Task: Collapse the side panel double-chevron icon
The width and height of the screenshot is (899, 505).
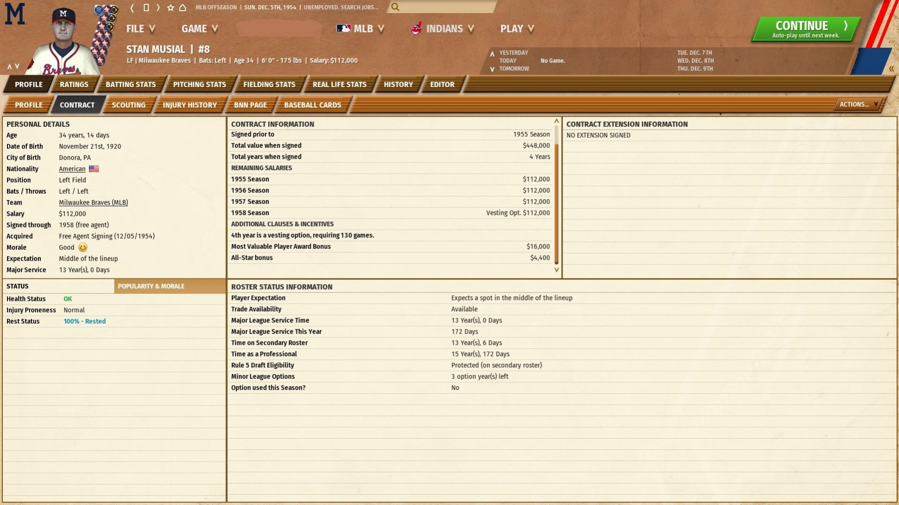Action: 891,69
